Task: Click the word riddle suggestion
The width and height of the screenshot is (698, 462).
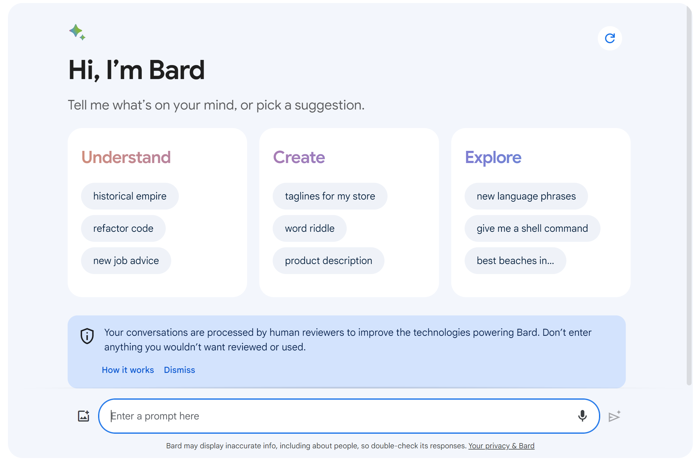Action: pyautogui.click(x=309, y=228)
